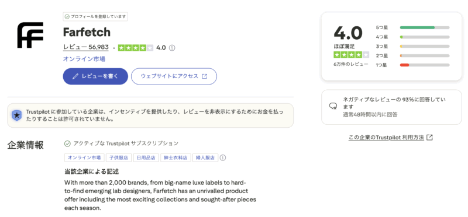The image size is (468, 217).
Task: Select the 婦人服店 category tag
Action: (x=205, y=157)
